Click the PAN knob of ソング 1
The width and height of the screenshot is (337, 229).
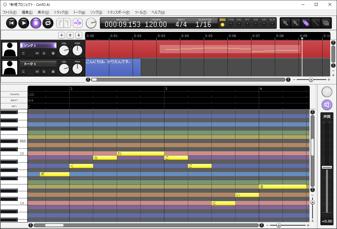point(77,51)
